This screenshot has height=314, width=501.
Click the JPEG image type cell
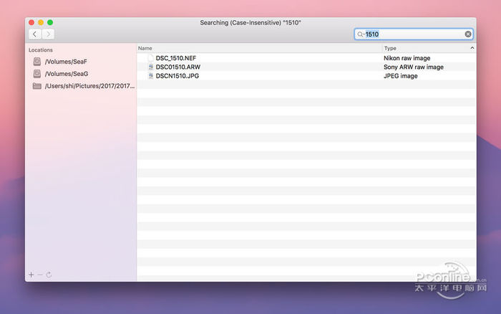(400, 76)
